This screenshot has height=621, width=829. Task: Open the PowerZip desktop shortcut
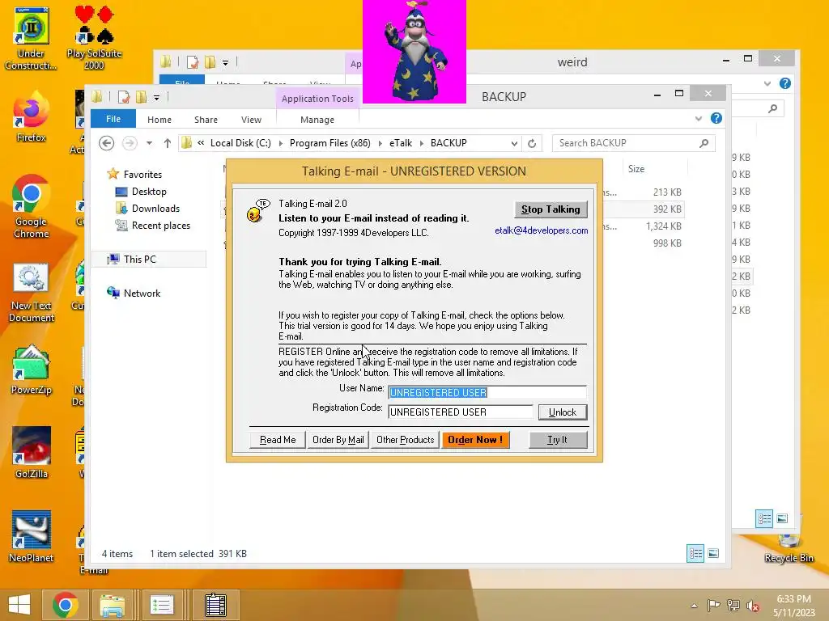[32, 370]
